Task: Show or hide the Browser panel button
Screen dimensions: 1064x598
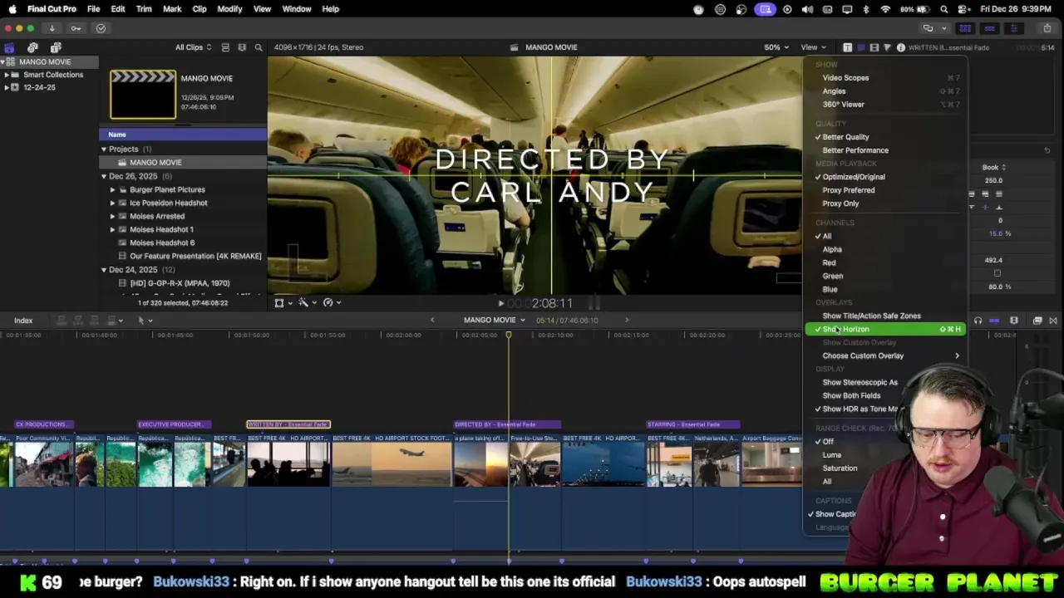Action: click(965, 28)
